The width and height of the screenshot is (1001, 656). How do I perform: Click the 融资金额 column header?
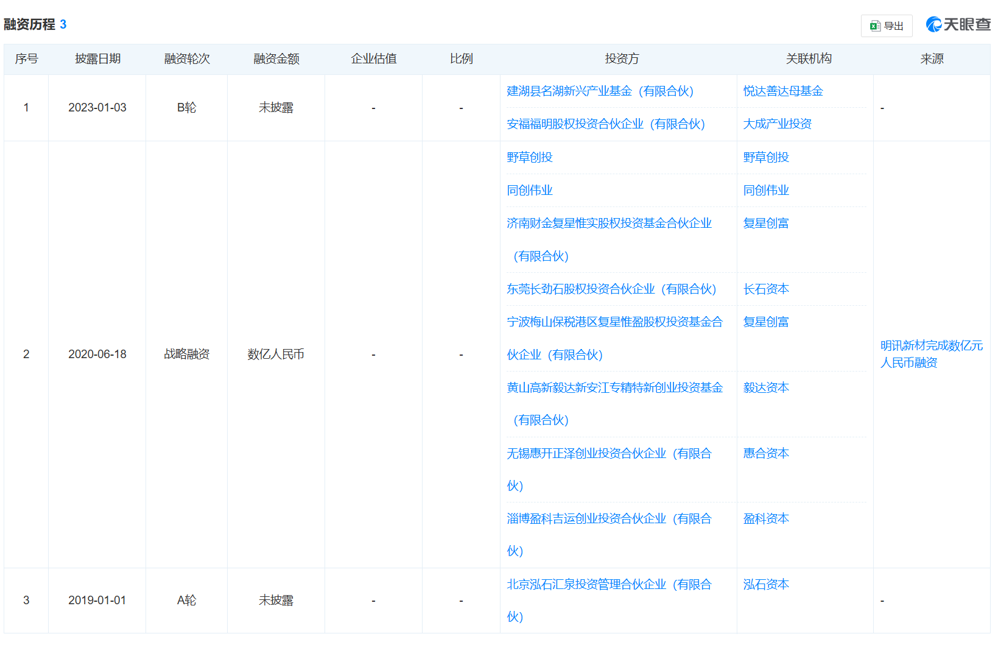pyautogui.click(x=276, y=58)
